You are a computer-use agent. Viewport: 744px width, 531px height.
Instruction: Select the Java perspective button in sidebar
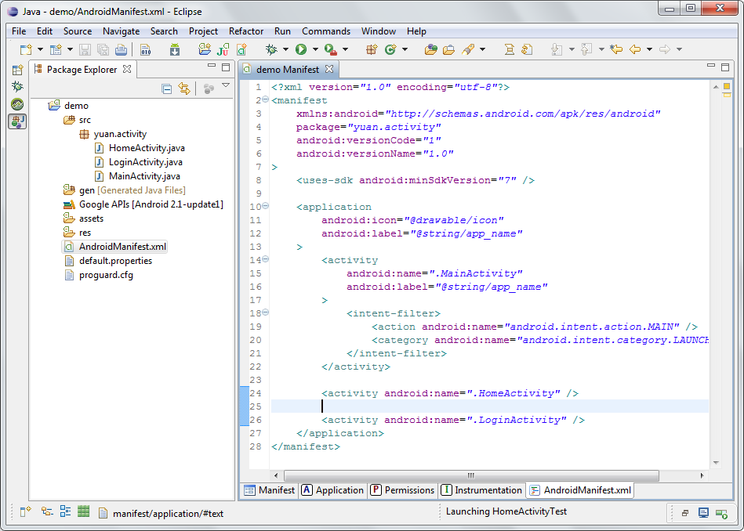coord(17,122)
